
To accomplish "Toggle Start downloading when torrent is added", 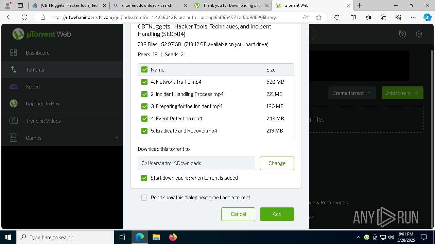I will click(x=144, y=178).
